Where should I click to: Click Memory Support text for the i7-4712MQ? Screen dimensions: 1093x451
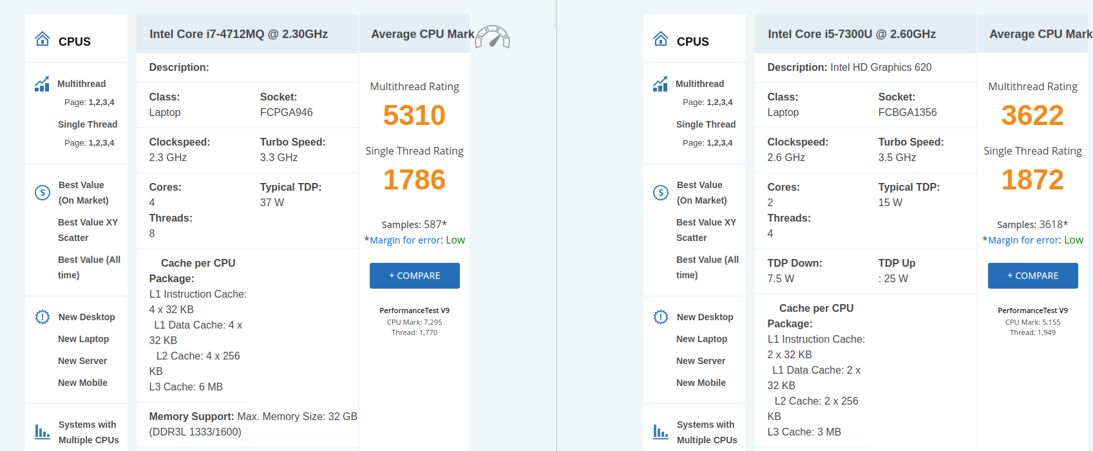(253, 424)
